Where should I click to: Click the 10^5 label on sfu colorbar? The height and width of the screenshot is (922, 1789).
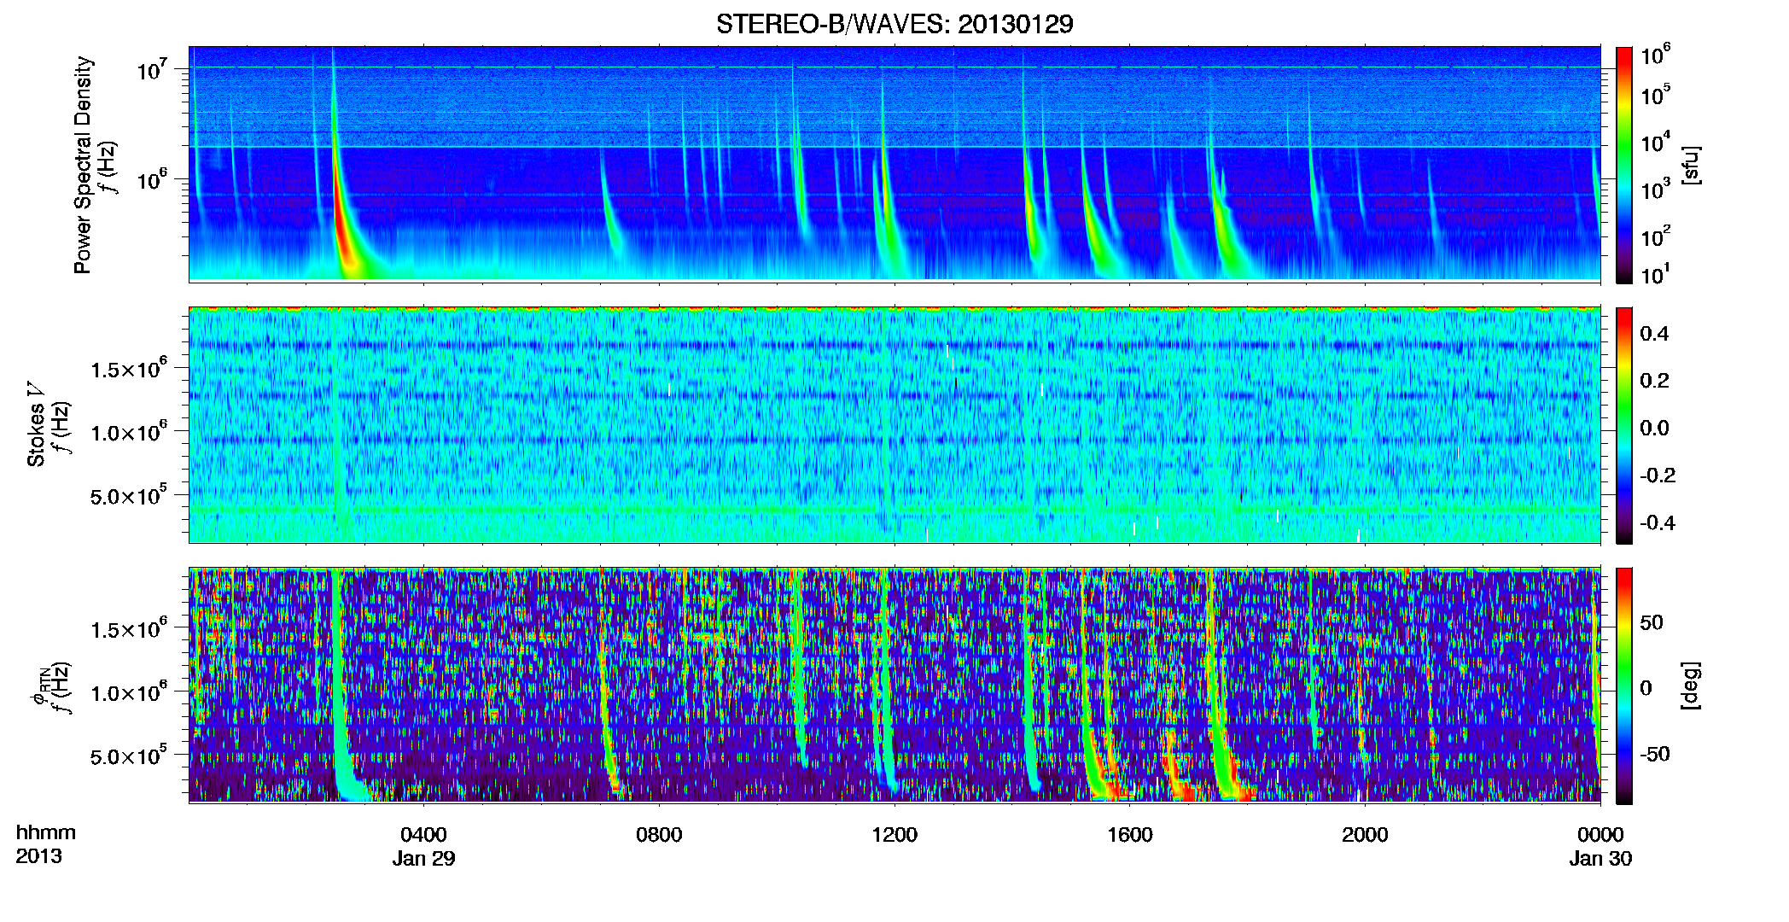pyautogui.click(x=1655, y=95)
